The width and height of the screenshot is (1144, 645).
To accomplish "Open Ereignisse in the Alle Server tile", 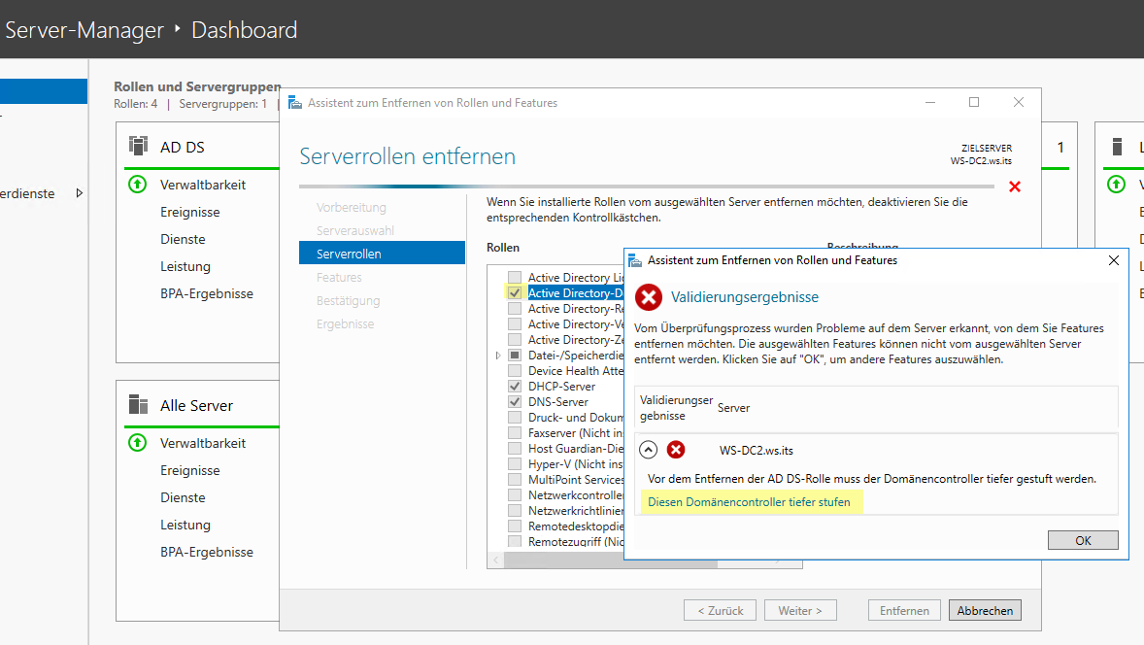I will [x=189, y=470].
